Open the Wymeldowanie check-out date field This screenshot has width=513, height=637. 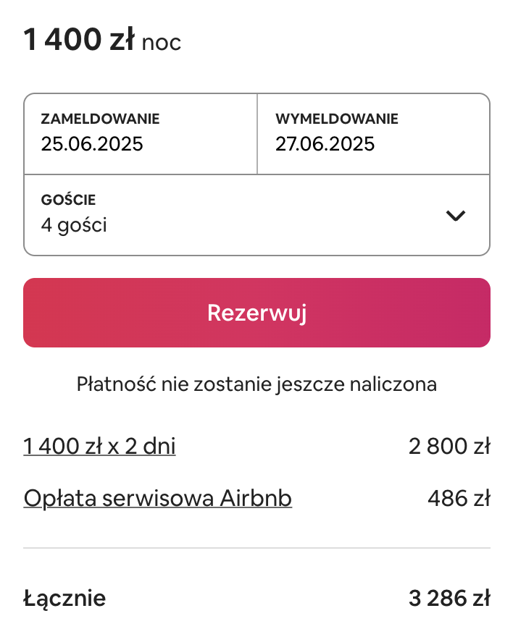[374, 134]
